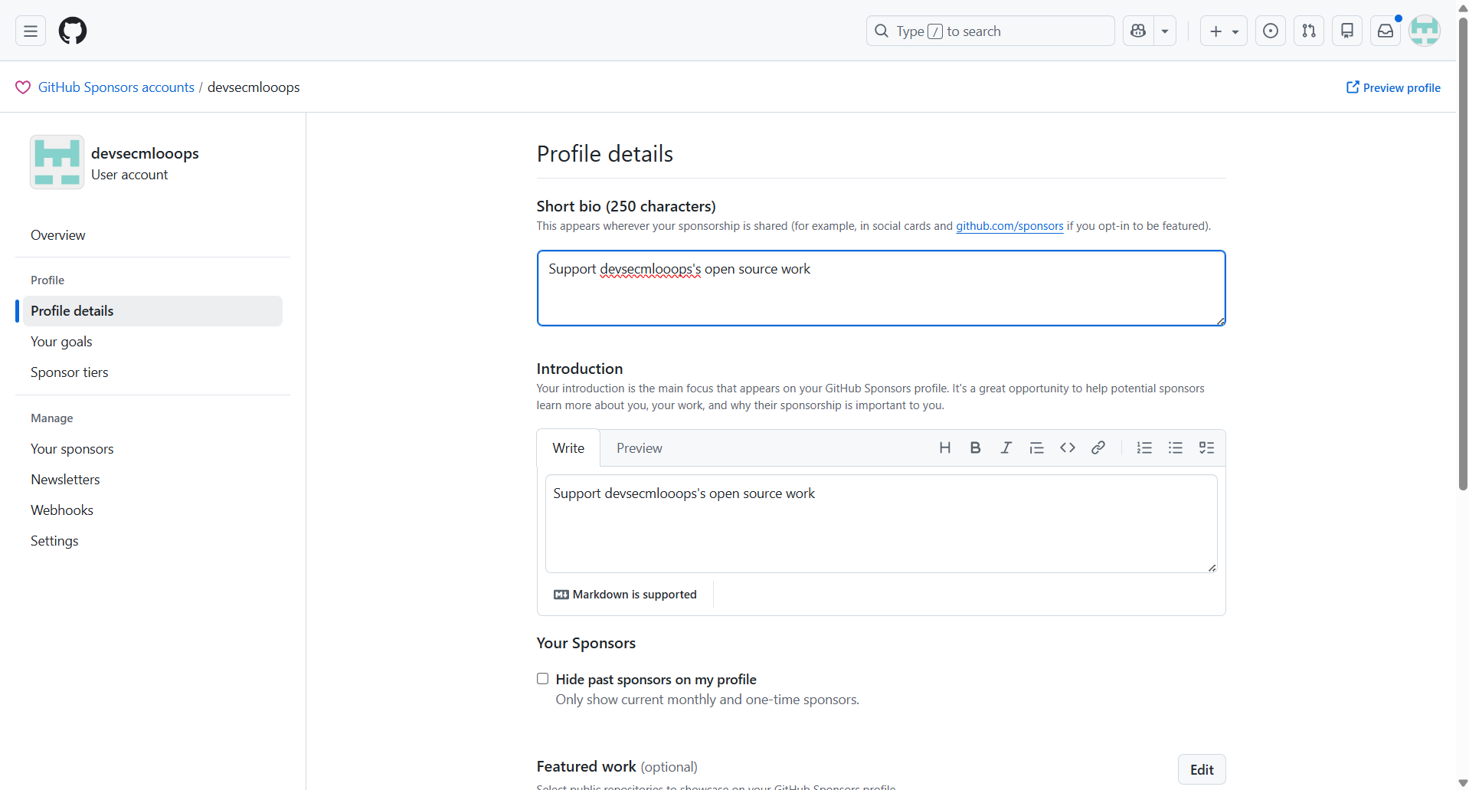Screen dimensions: 1469x790
Task: Open the hamburger navigation menu
Action: tap(29, 31)
